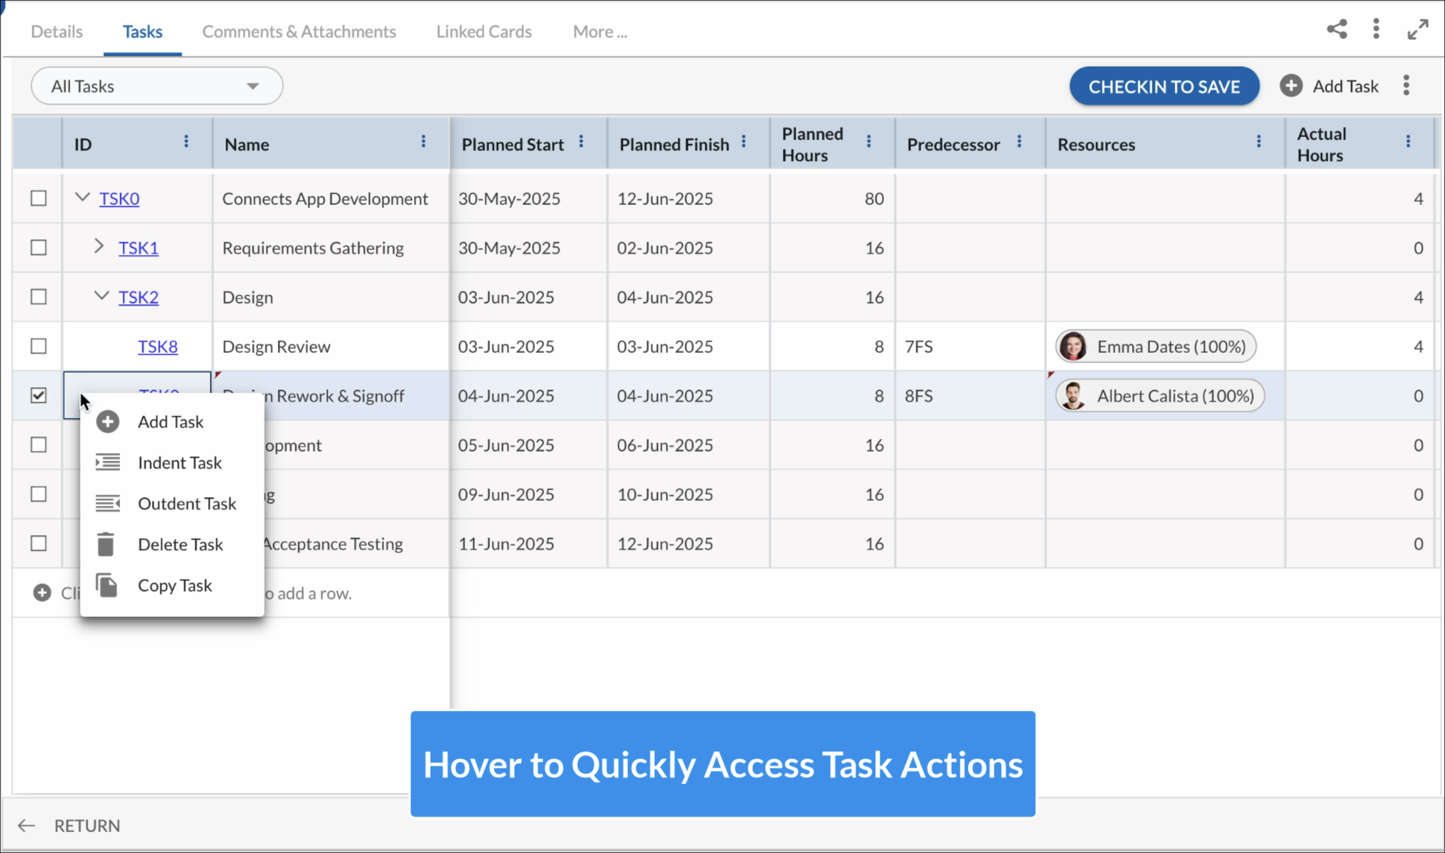Open the ID column options menu
Image resolution: width=1445 pixels, height=853 pixels.
tap(186, 141)
